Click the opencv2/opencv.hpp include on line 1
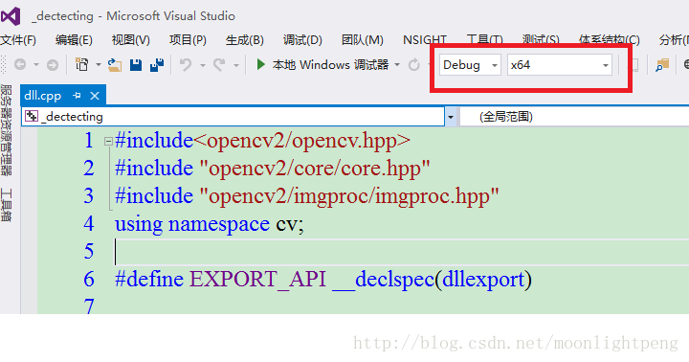This screenshot has height=362, width=689. pyautogui.click(x=301, y=141)
